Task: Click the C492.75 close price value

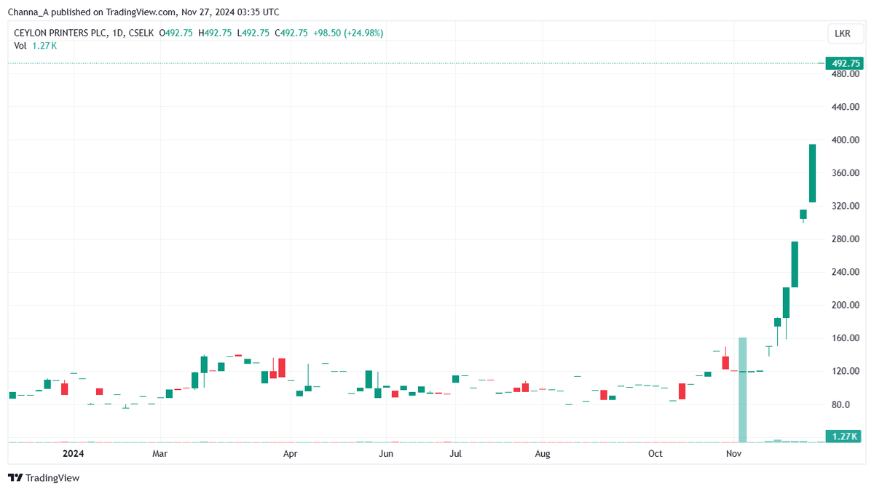Action: click(291, 33)
